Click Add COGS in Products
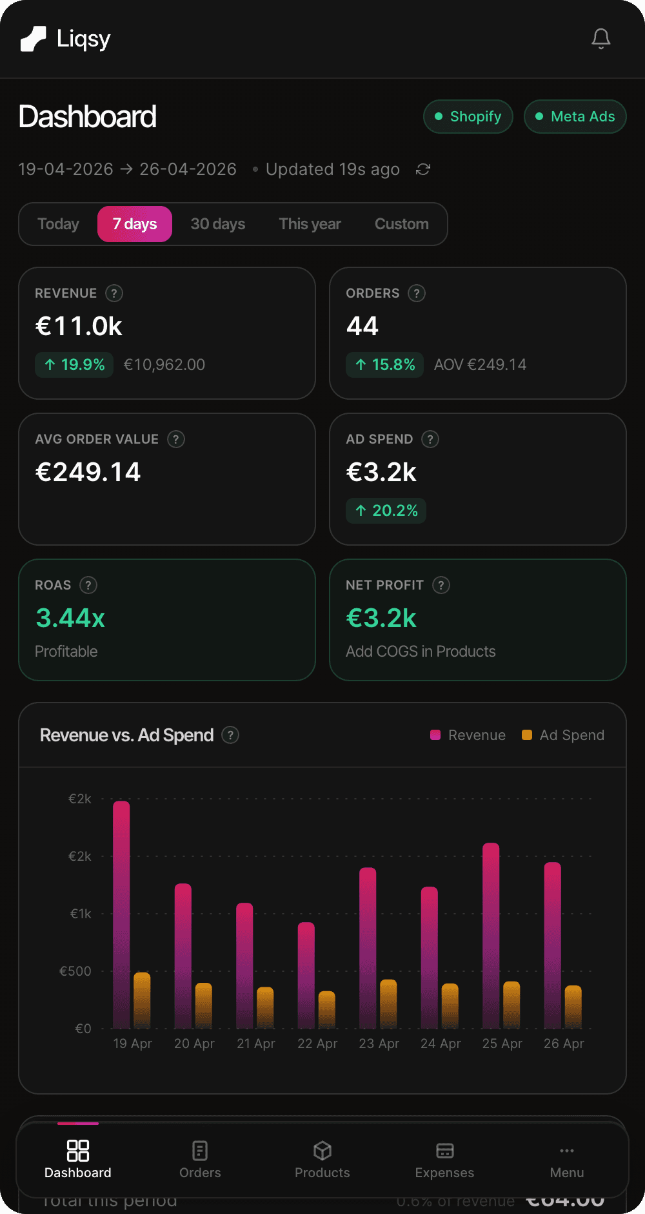This screenshot has width=645, height=1214. pos(421,651)
